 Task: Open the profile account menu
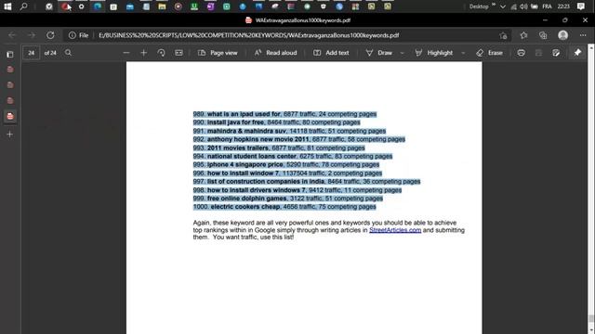click(563, 35)
